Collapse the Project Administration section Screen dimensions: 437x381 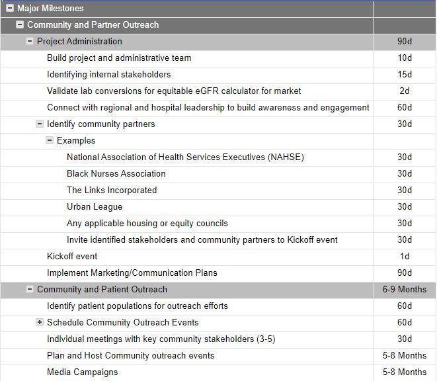click(x=30, y=41)
